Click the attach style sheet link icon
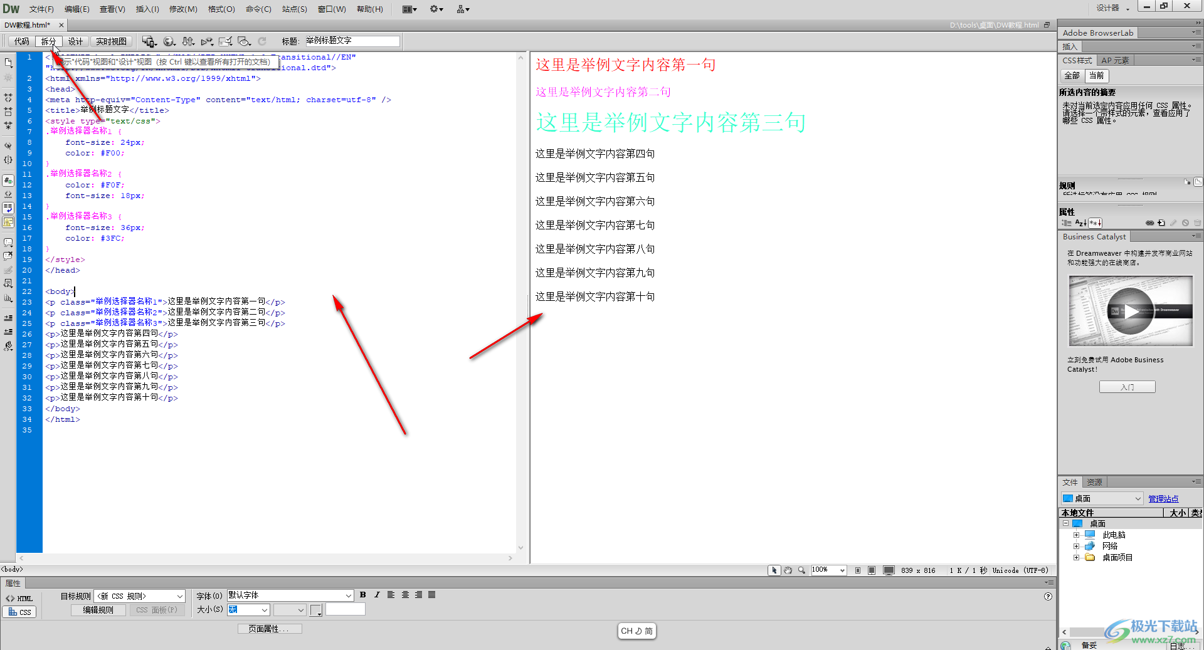The image size is (1204, 650). coord(1149,223)
